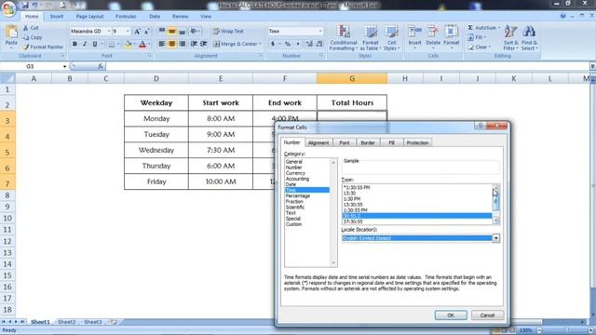Open the Format cells ribbon button

452,37
